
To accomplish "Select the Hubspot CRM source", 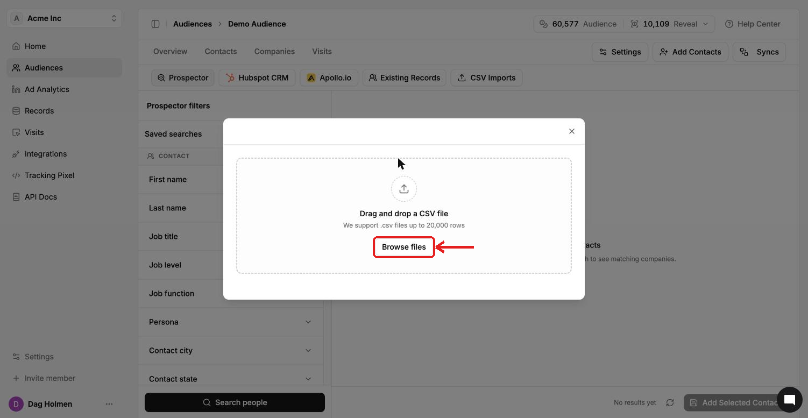I will [x=257, y=78].
